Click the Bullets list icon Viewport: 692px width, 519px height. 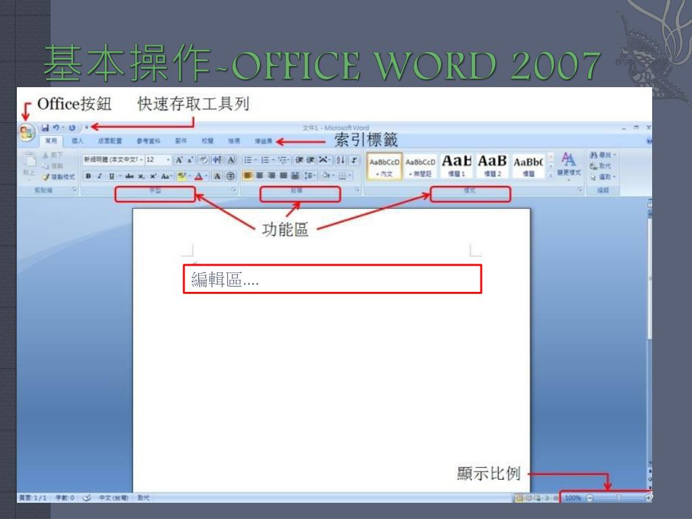click(x=247, y=159)
